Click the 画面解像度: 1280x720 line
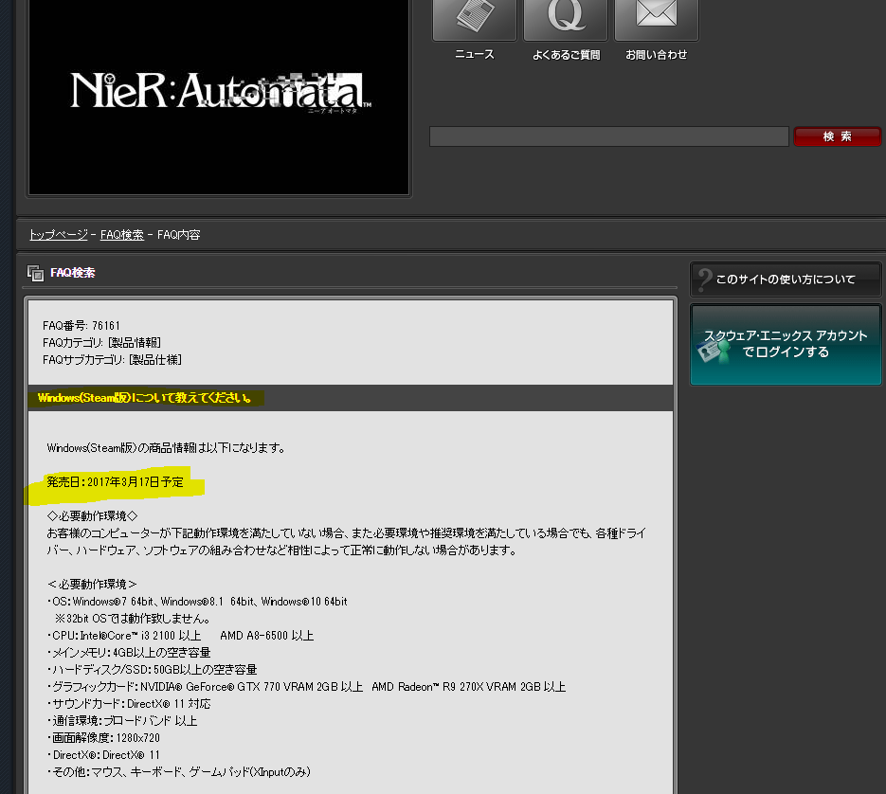 pyautogui.click(x=104, y=737)
